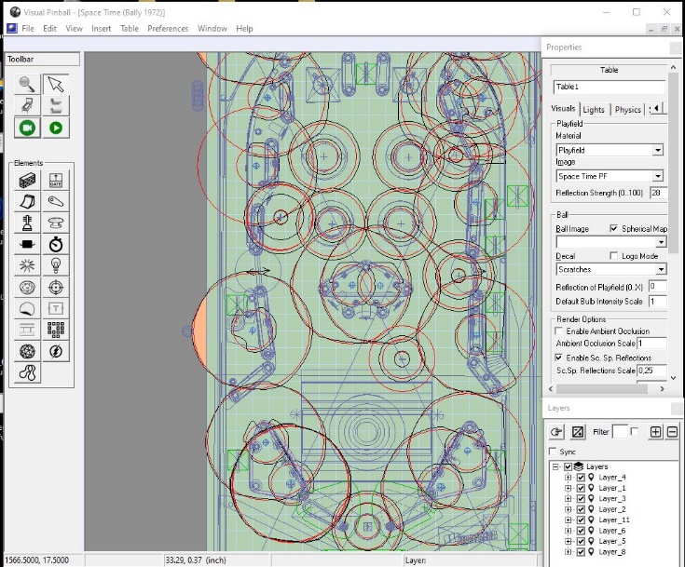685x567 pixels.
Task: Select the EM Reel element tool
Action: coord(27,330)
